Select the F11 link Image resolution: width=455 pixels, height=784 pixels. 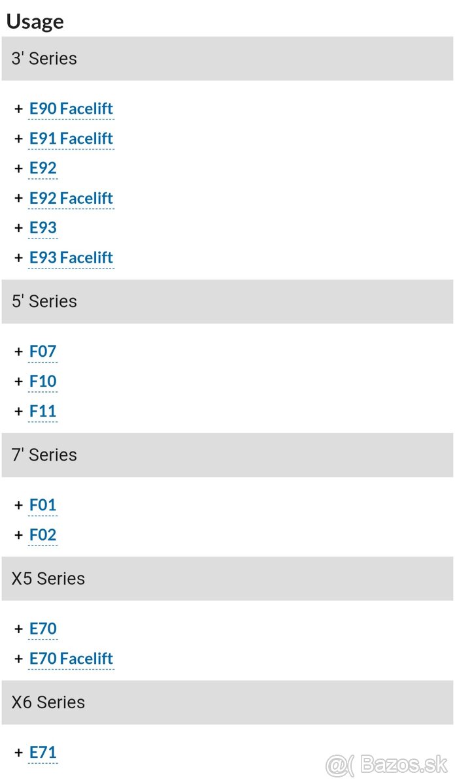(x=43, y=411)
